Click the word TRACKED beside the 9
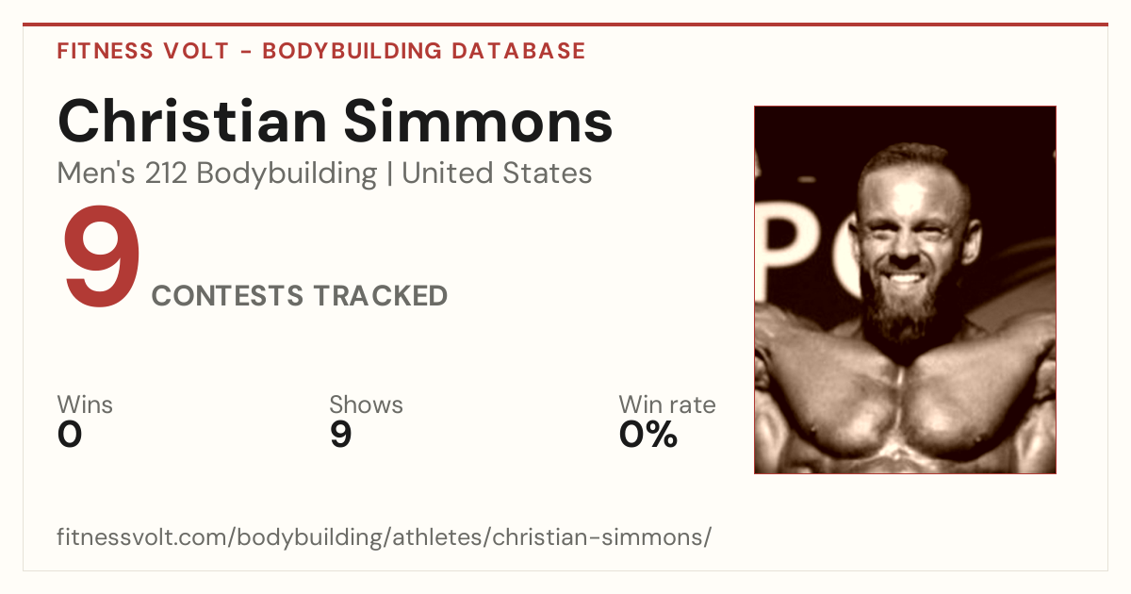The image size is (1131, 594). click(381, 296)
